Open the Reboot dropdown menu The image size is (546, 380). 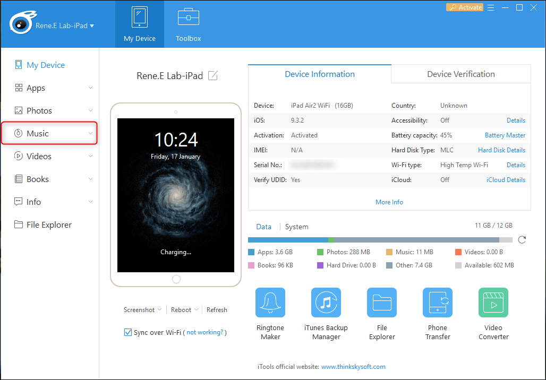184,310
